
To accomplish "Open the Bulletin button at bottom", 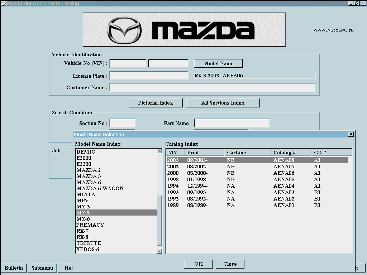I will tap(14, 268).
